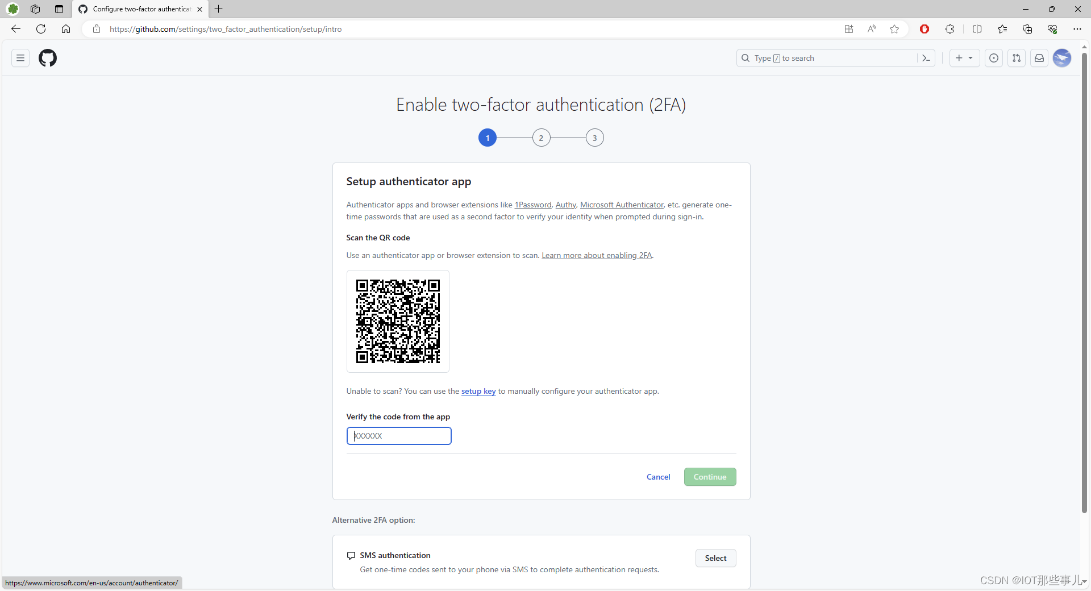Open the Create new plus dropdown
Image resolution: width=1091 pixels, height=591 pixels.
964,58
